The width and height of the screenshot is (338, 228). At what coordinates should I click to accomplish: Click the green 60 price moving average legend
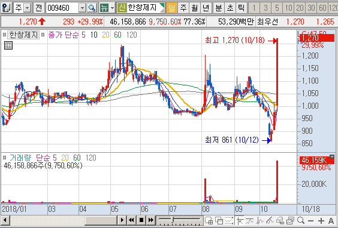(x=117, y=35)
